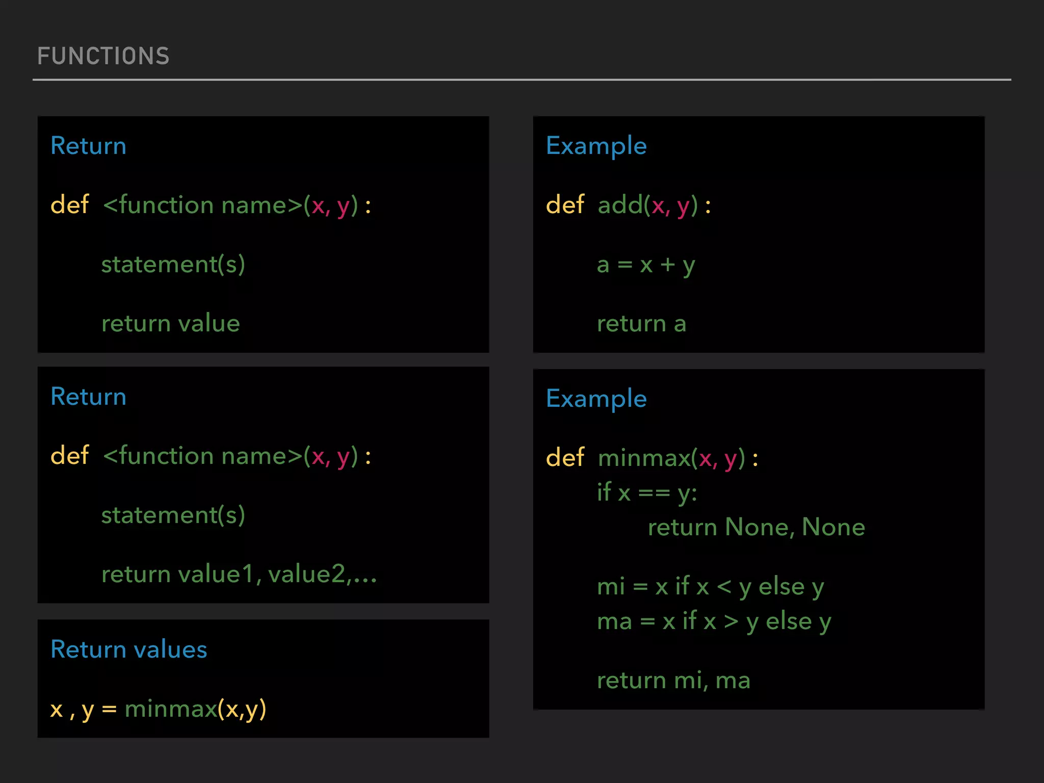The height and width of the screenshot is (783, 1044).
Task: Click the second Example heading
Action: click(596, 398)
